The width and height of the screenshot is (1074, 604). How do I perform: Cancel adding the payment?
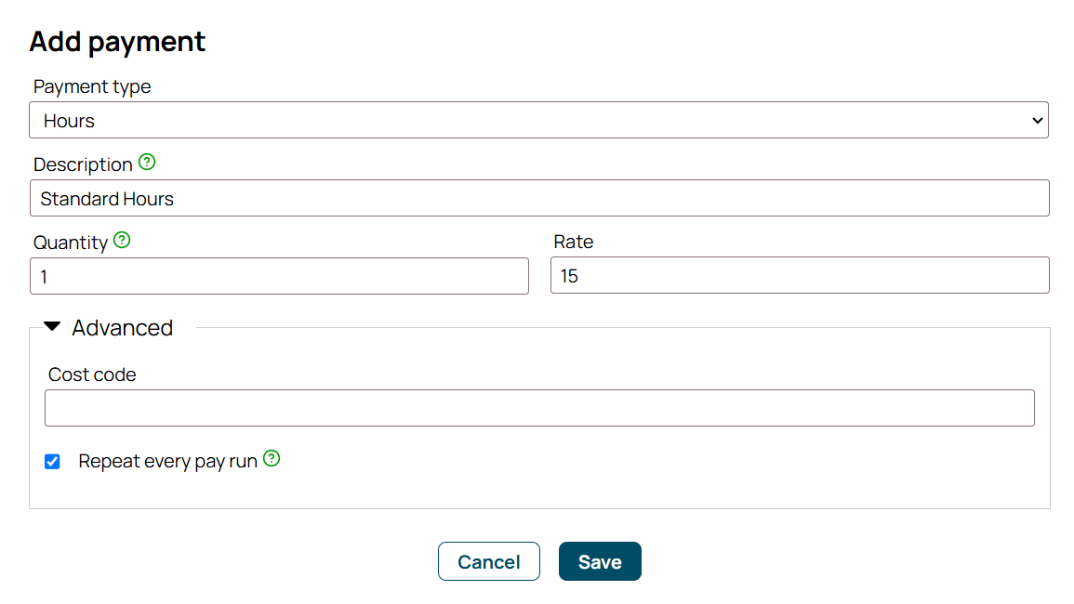pyautogui.click(x=489, y=561)
